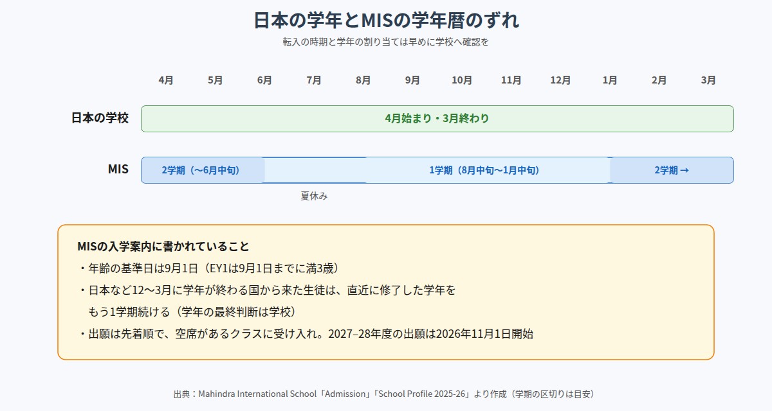Click the 7月 month label
772x411 pixels.
pos(314,80)
